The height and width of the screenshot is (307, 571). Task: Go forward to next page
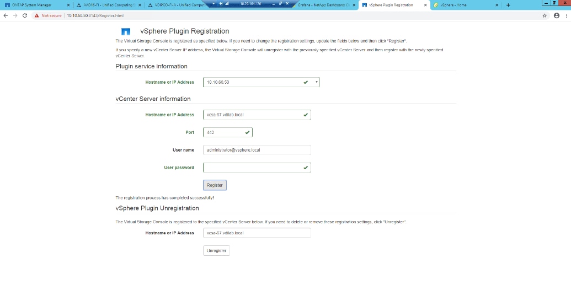pyautogui.click(x=15, y=15)
